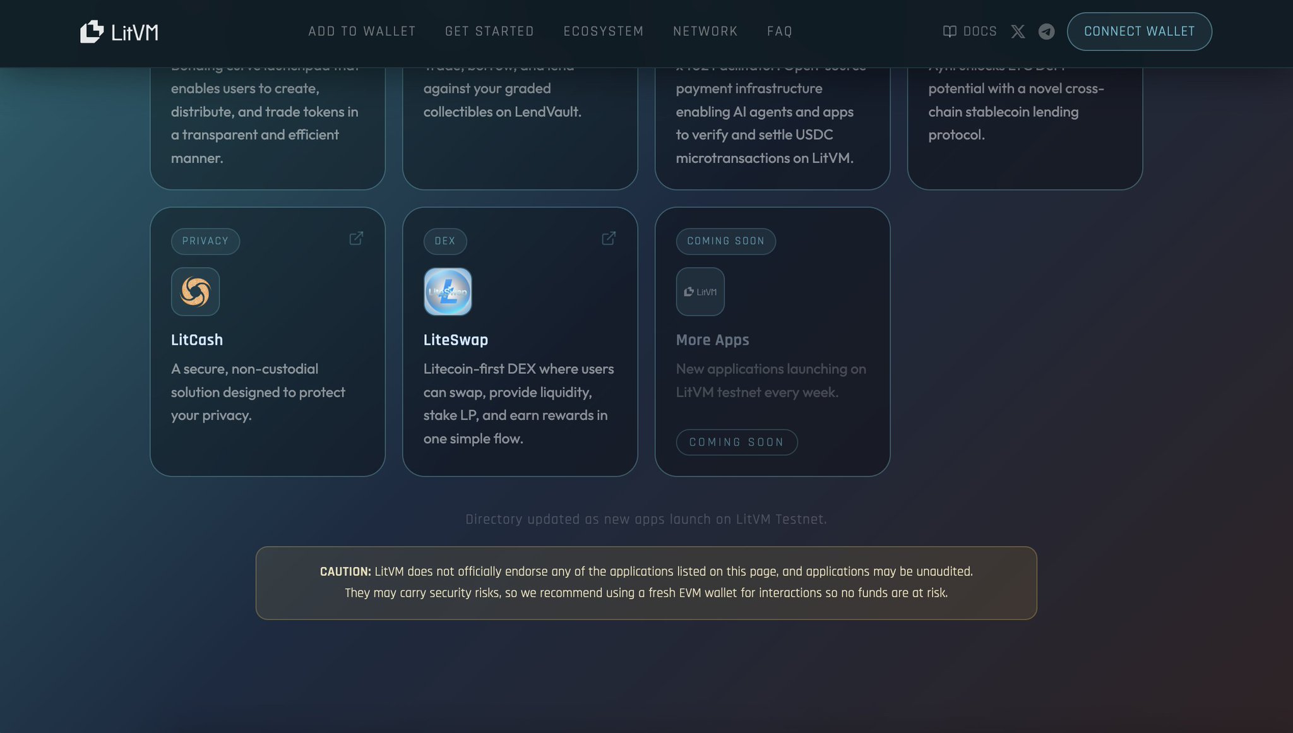Open the Telegram icon link
The image size is (1293, 733).
tap(1046, 32)
